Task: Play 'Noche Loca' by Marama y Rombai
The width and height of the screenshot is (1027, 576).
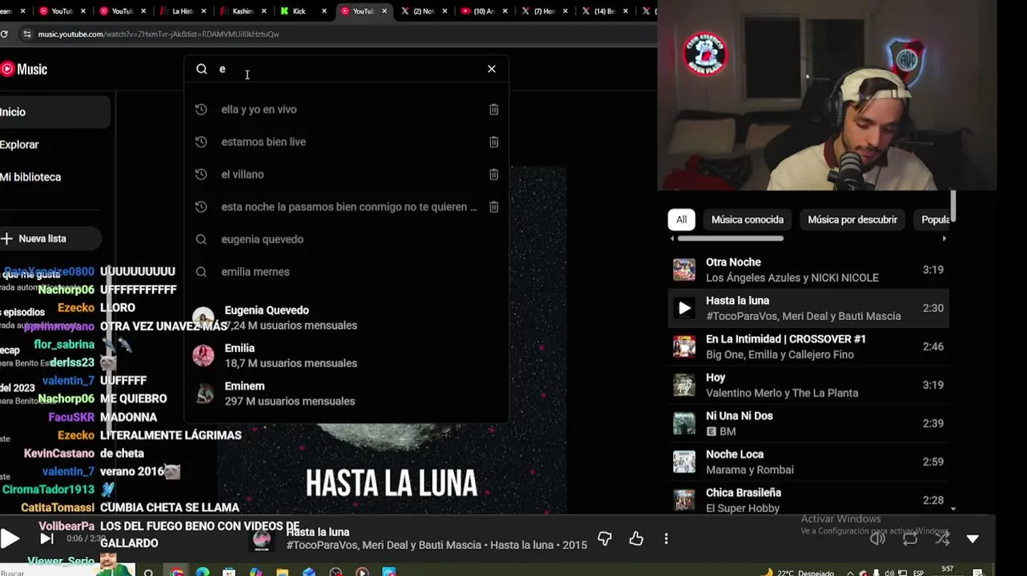Action: [808, 462]
